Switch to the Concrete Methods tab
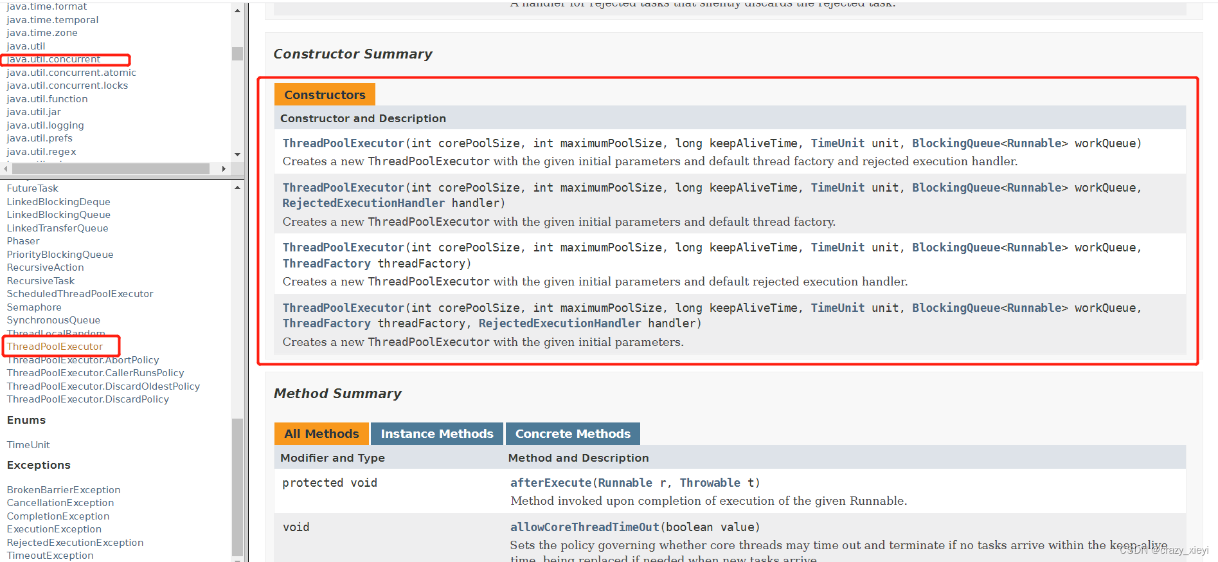This screenshot has height=562, width=1218. pyautogui.click(x=573, y=433)
